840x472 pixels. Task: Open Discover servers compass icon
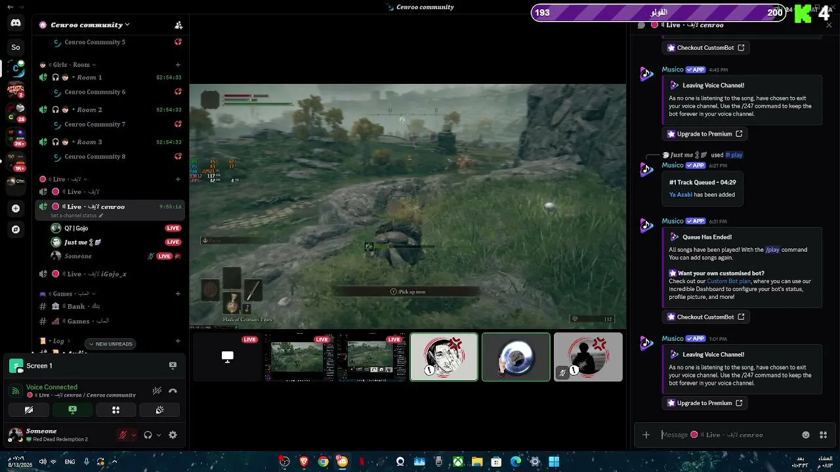pyautogui.click(x=16, y=229)
